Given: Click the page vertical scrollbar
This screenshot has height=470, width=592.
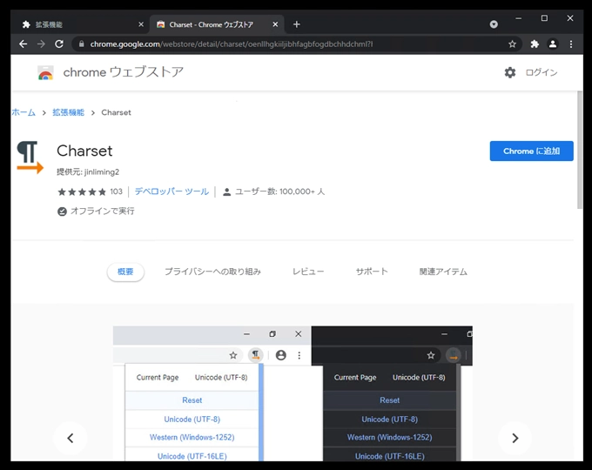Looking at the screenshot, I should tap(580, 150).
